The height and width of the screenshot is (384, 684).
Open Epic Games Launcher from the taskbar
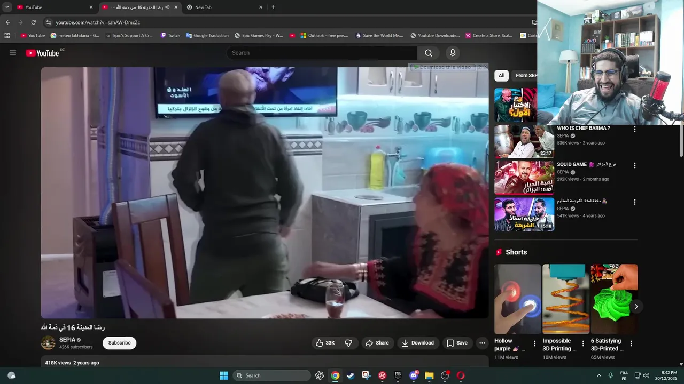(x=398, y=375)
